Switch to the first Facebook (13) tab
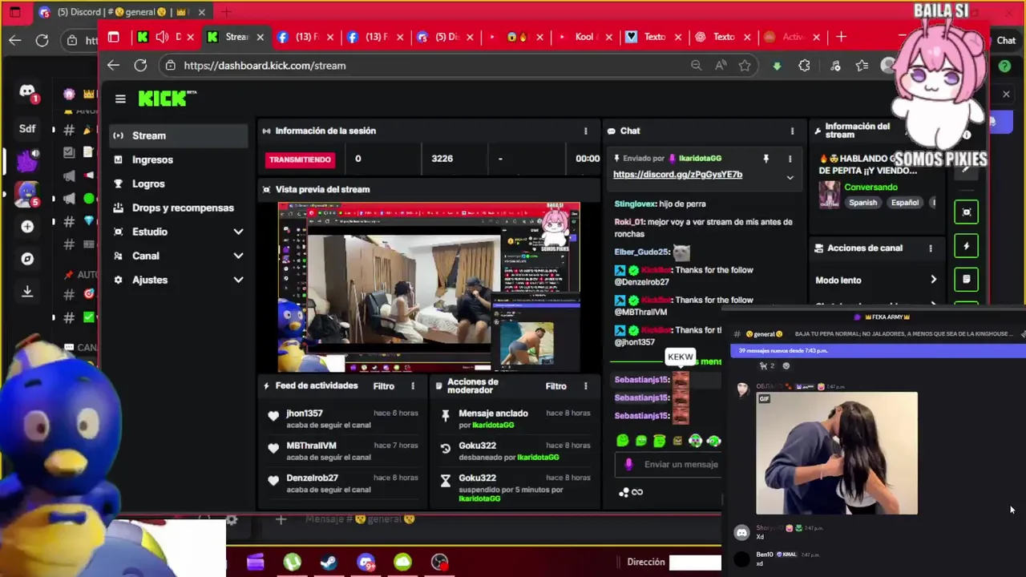The width and height of the screenshot is (1026, 577). pyautogui.click(x=306, y=37)
